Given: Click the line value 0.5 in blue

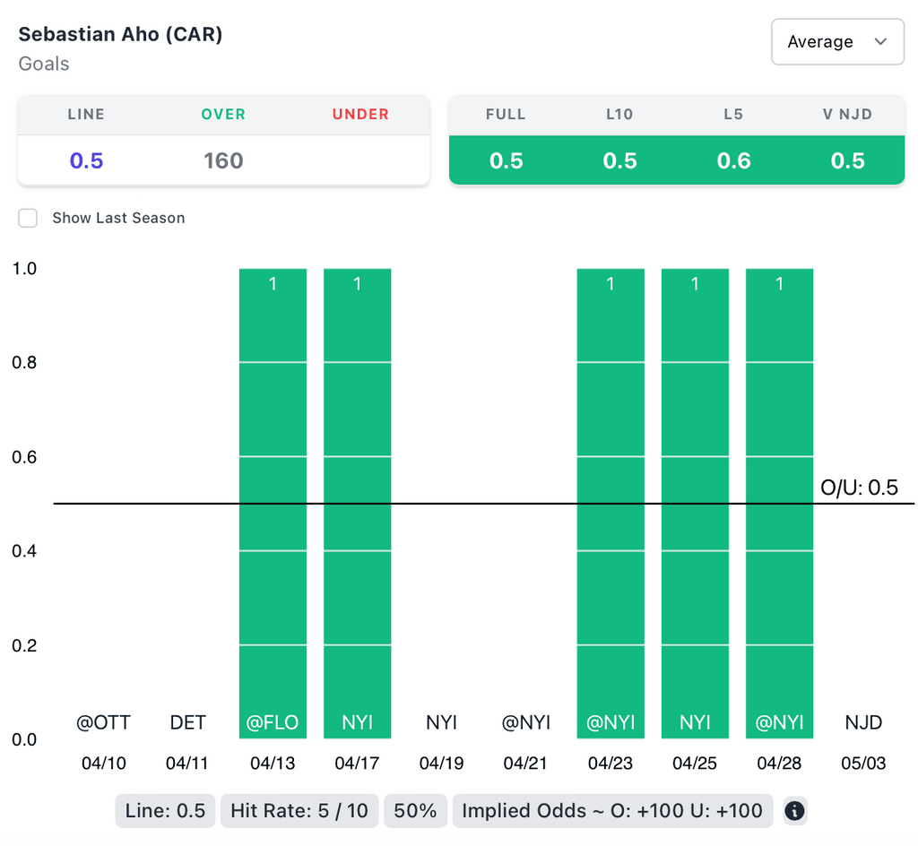Looking at the screenshot, I should coord(86,160).
